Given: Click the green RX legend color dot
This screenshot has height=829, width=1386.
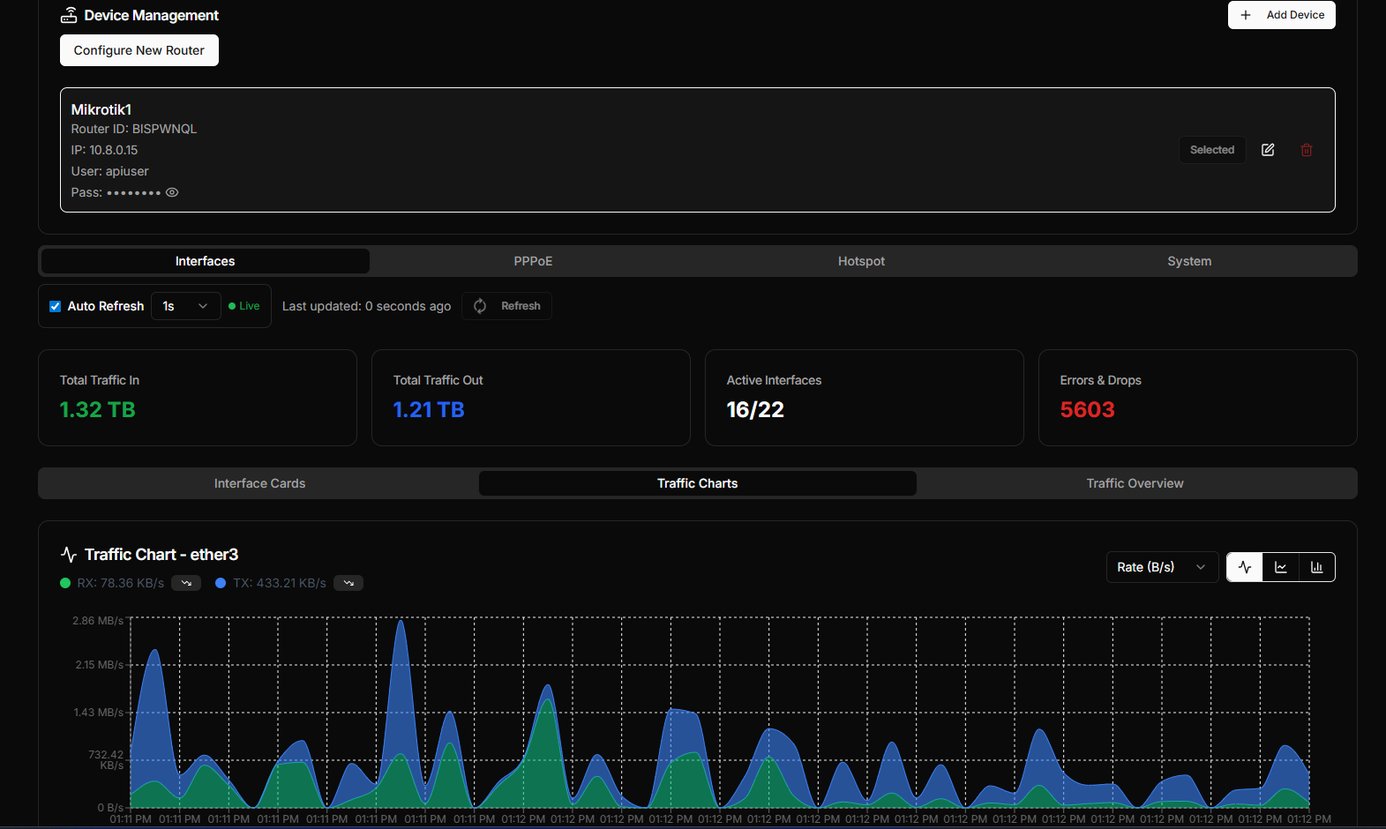Looking at the screenshot, I should [65, 583].
